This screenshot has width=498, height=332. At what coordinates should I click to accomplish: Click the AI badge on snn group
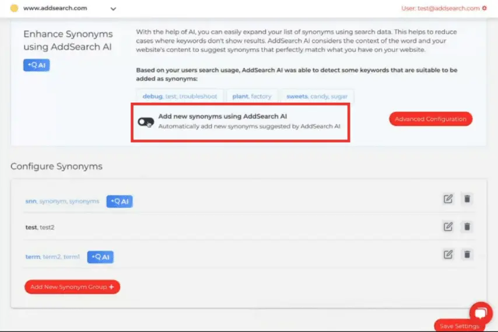coord(120,201)
